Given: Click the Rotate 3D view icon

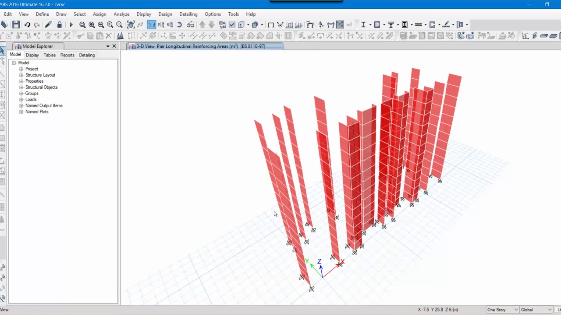Looking at the screenshot, I should pyautogui.click(x=179, y=25).
